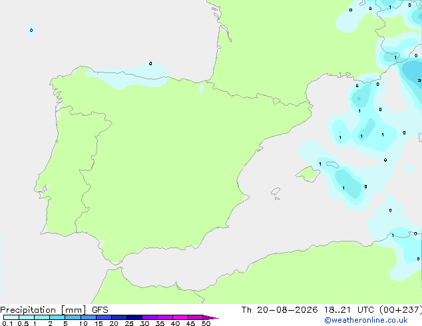Click the 10–15 mm legend color swatch

point(89,317)
